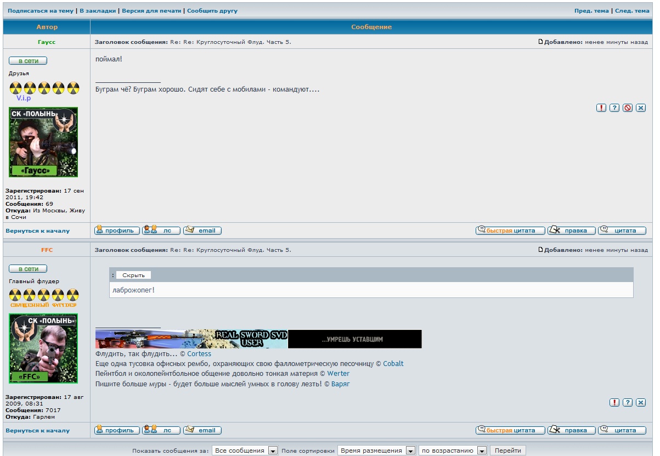660x456 pixels.
Task: Click the FFC user avatar image
Action: 43,348
